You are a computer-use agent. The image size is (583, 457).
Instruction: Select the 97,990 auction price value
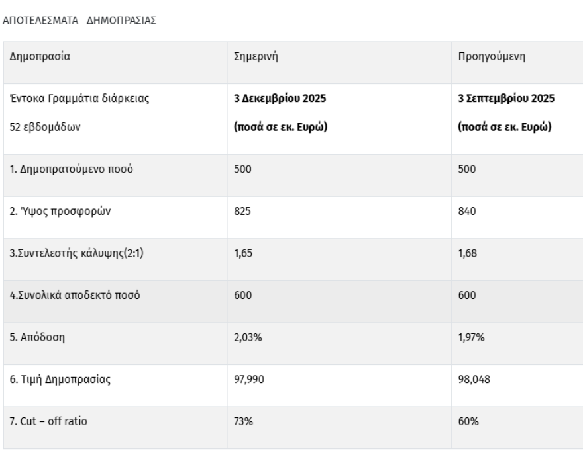(x=249, y=380)
